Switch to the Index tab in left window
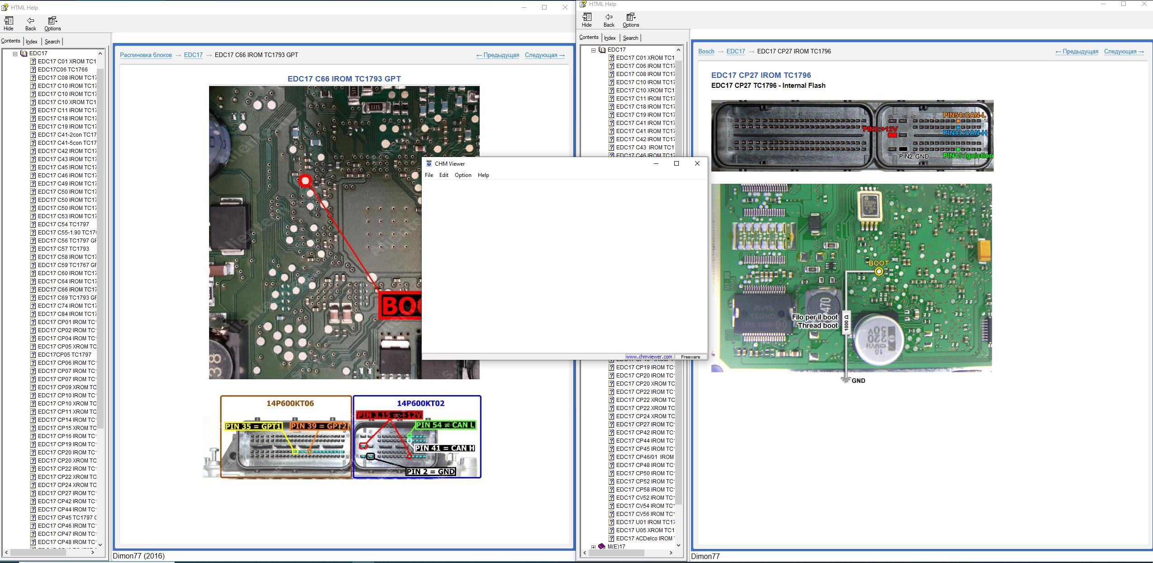This screenshot has height=563, width=1153. coord(32,41)
